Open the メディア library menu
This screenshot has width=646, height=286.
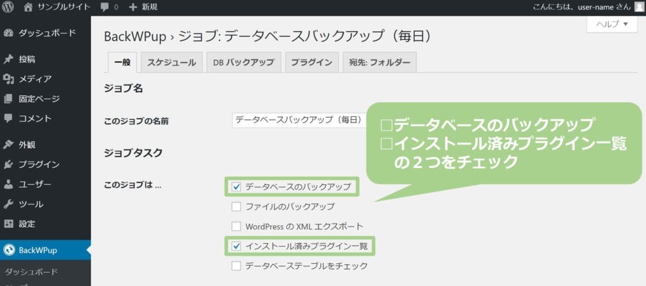35,79
